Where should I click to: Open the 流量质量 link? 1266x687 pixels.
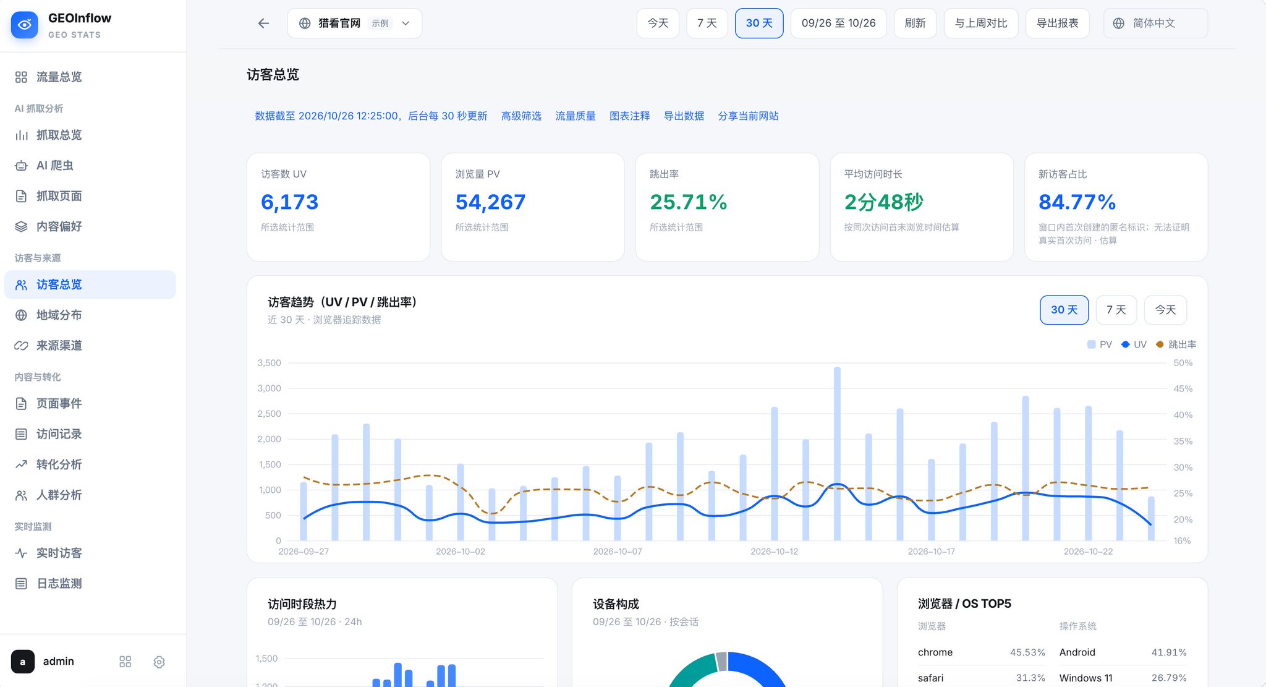(x=576, y=116)
